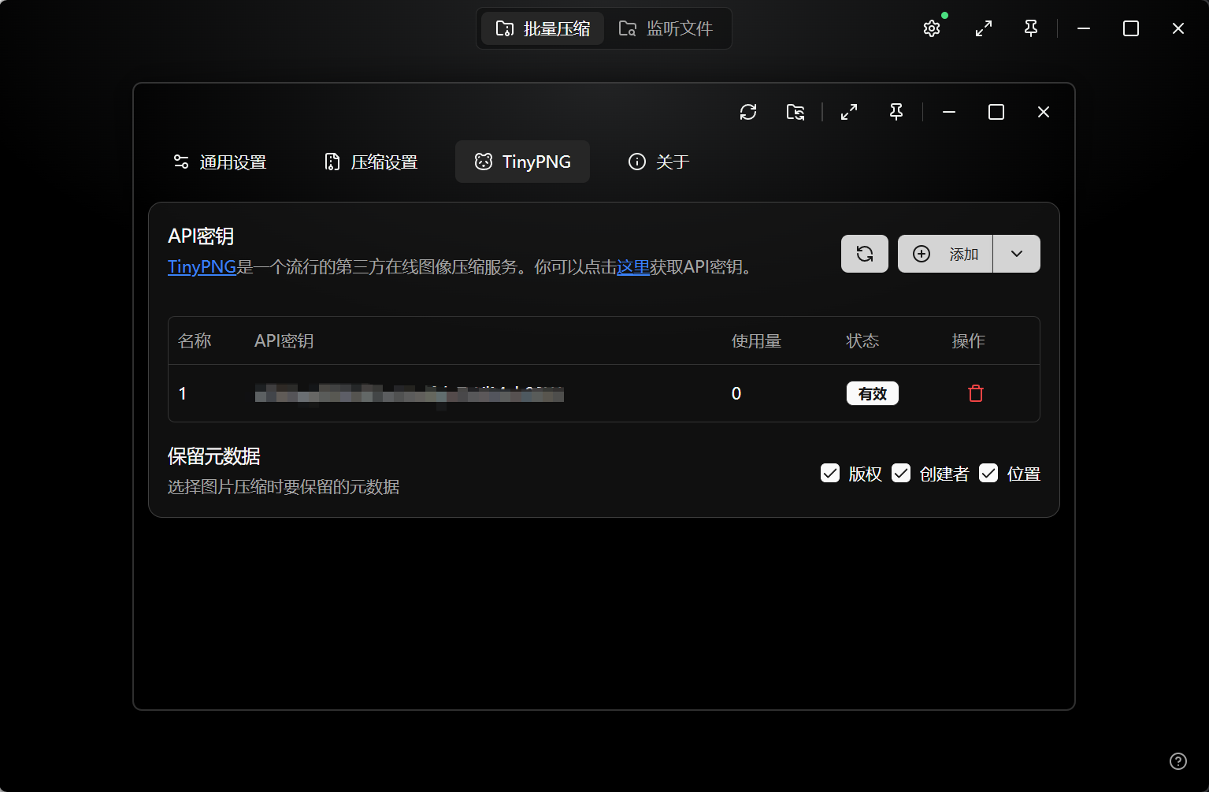Click the folder sync icon in panel
This screenshot has width=1209, height=792.
[795, 112]
